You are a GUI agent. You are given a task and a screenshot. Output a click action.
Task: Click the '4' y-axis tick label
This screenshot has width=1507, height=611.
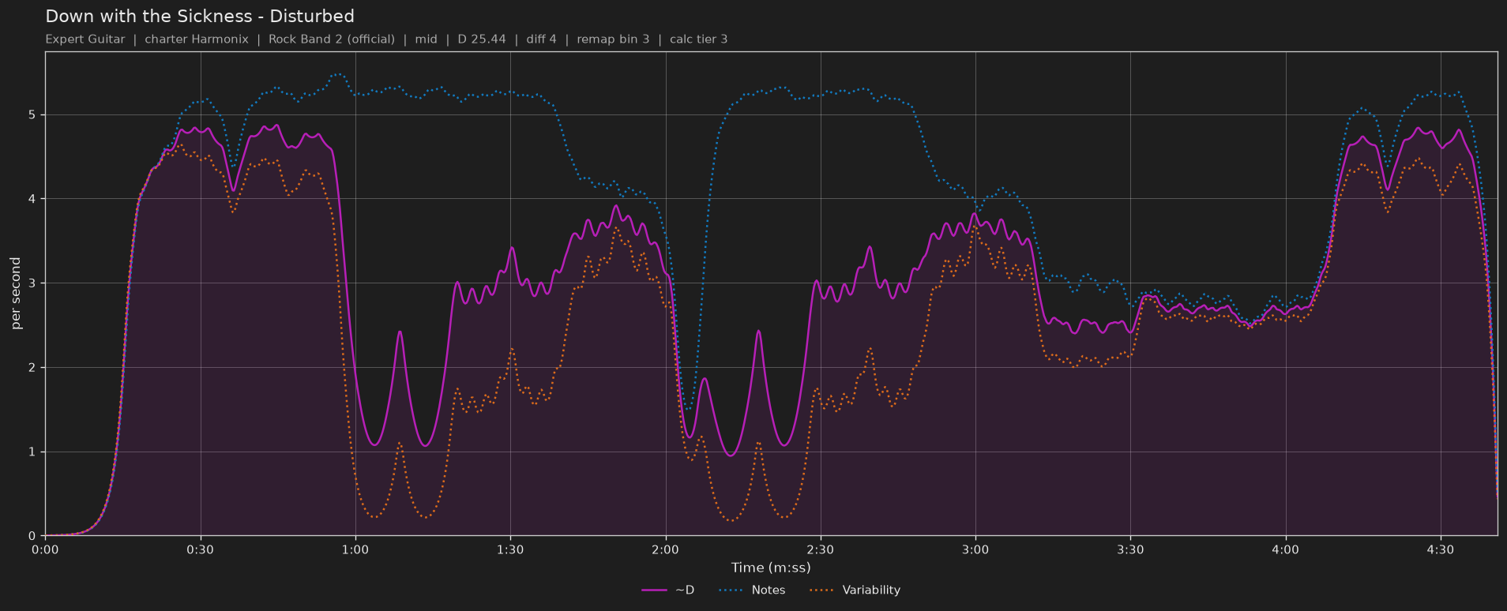coord(33,200)
